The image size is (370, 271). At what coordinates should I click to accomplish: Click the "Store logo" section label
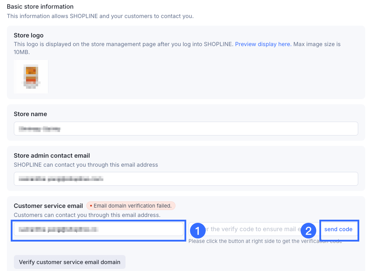(x=29, y=35)
